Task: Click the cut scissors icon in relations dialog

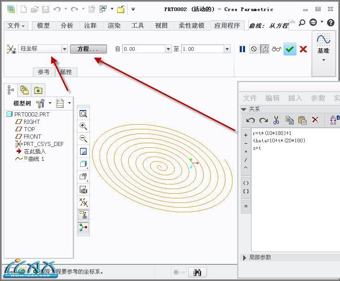Action: pyautogui.click(x=276, y=120)
